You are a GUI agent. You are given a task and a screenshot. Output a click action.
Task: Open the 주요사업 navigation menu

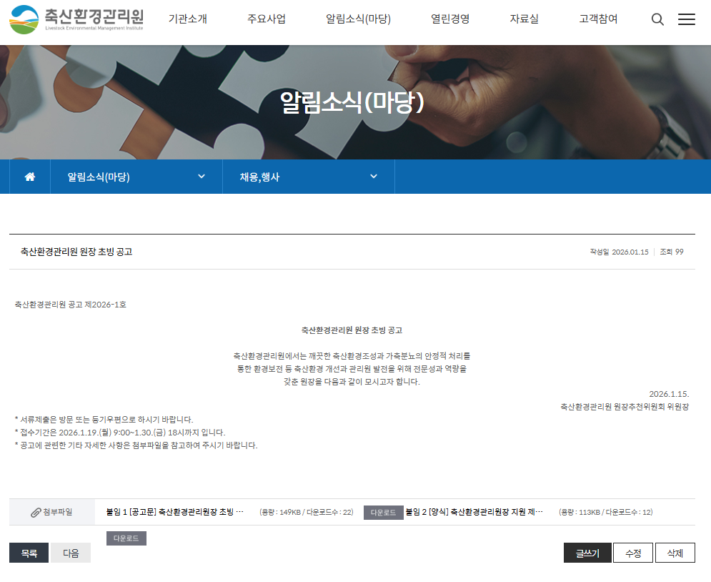264,19
